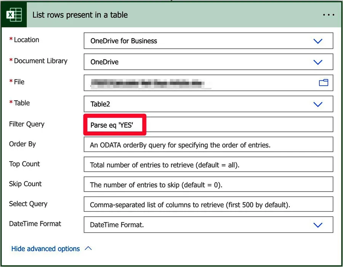Click the 'DateTime Format.' placeholder text

[x=117, y=225]
